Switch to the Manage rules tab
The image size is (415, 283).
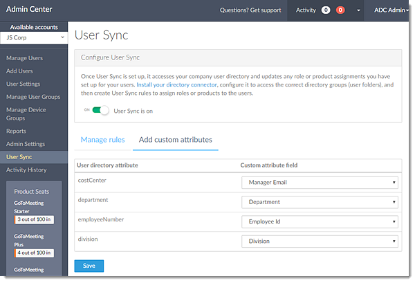[102, 140]
